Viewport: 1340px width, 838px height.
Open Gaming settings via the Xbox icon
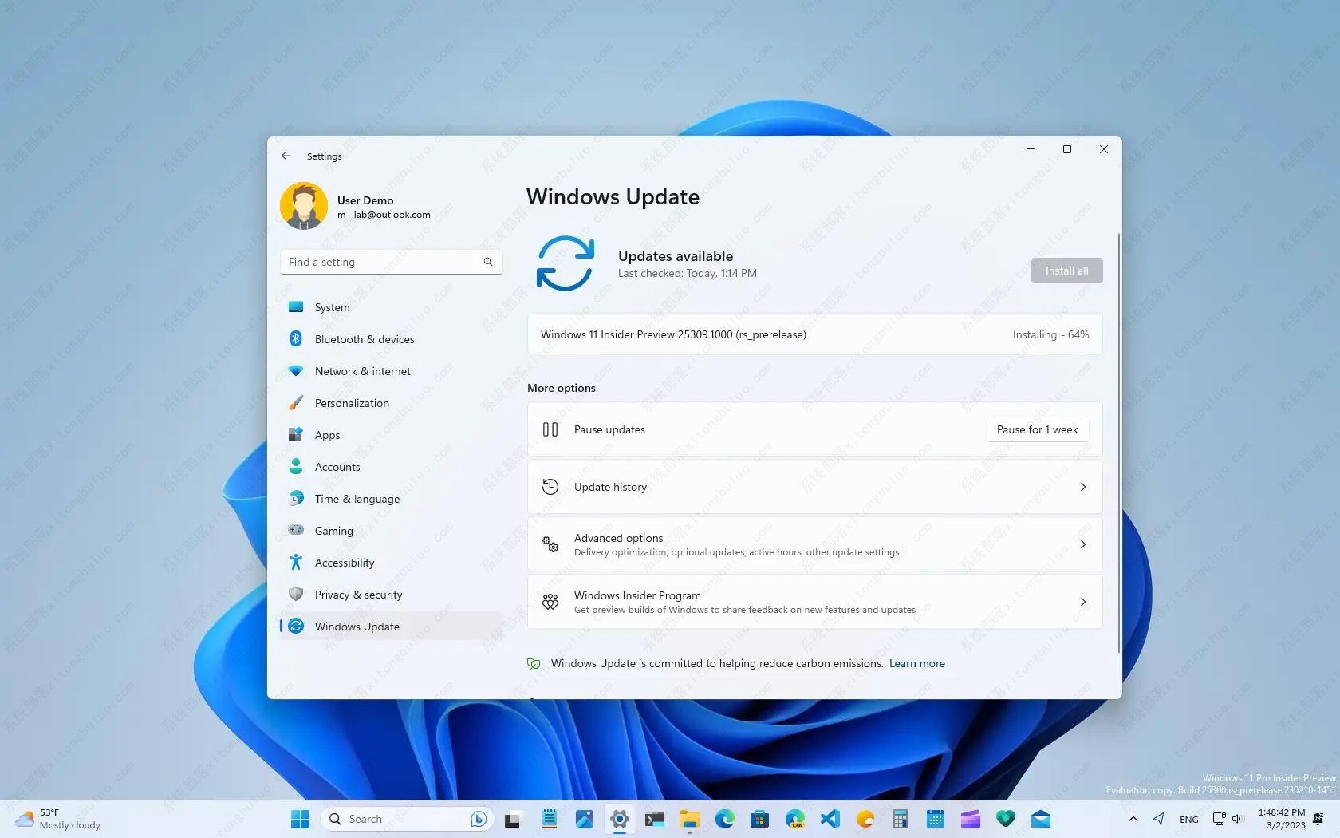pyautogui.click(x=296, y=530)
